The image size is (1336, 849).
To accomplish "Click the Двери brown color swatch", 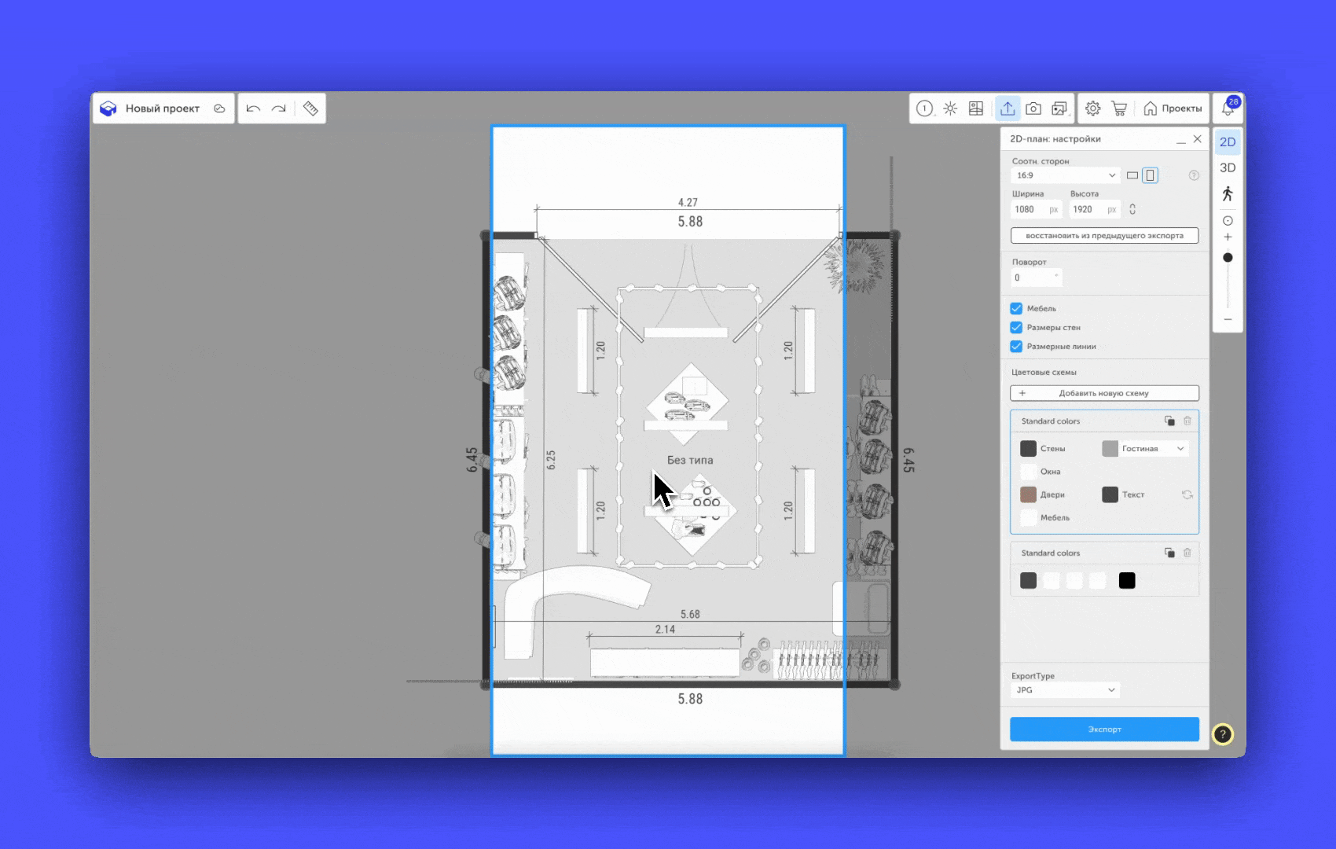I will (x=1028, y=494).
